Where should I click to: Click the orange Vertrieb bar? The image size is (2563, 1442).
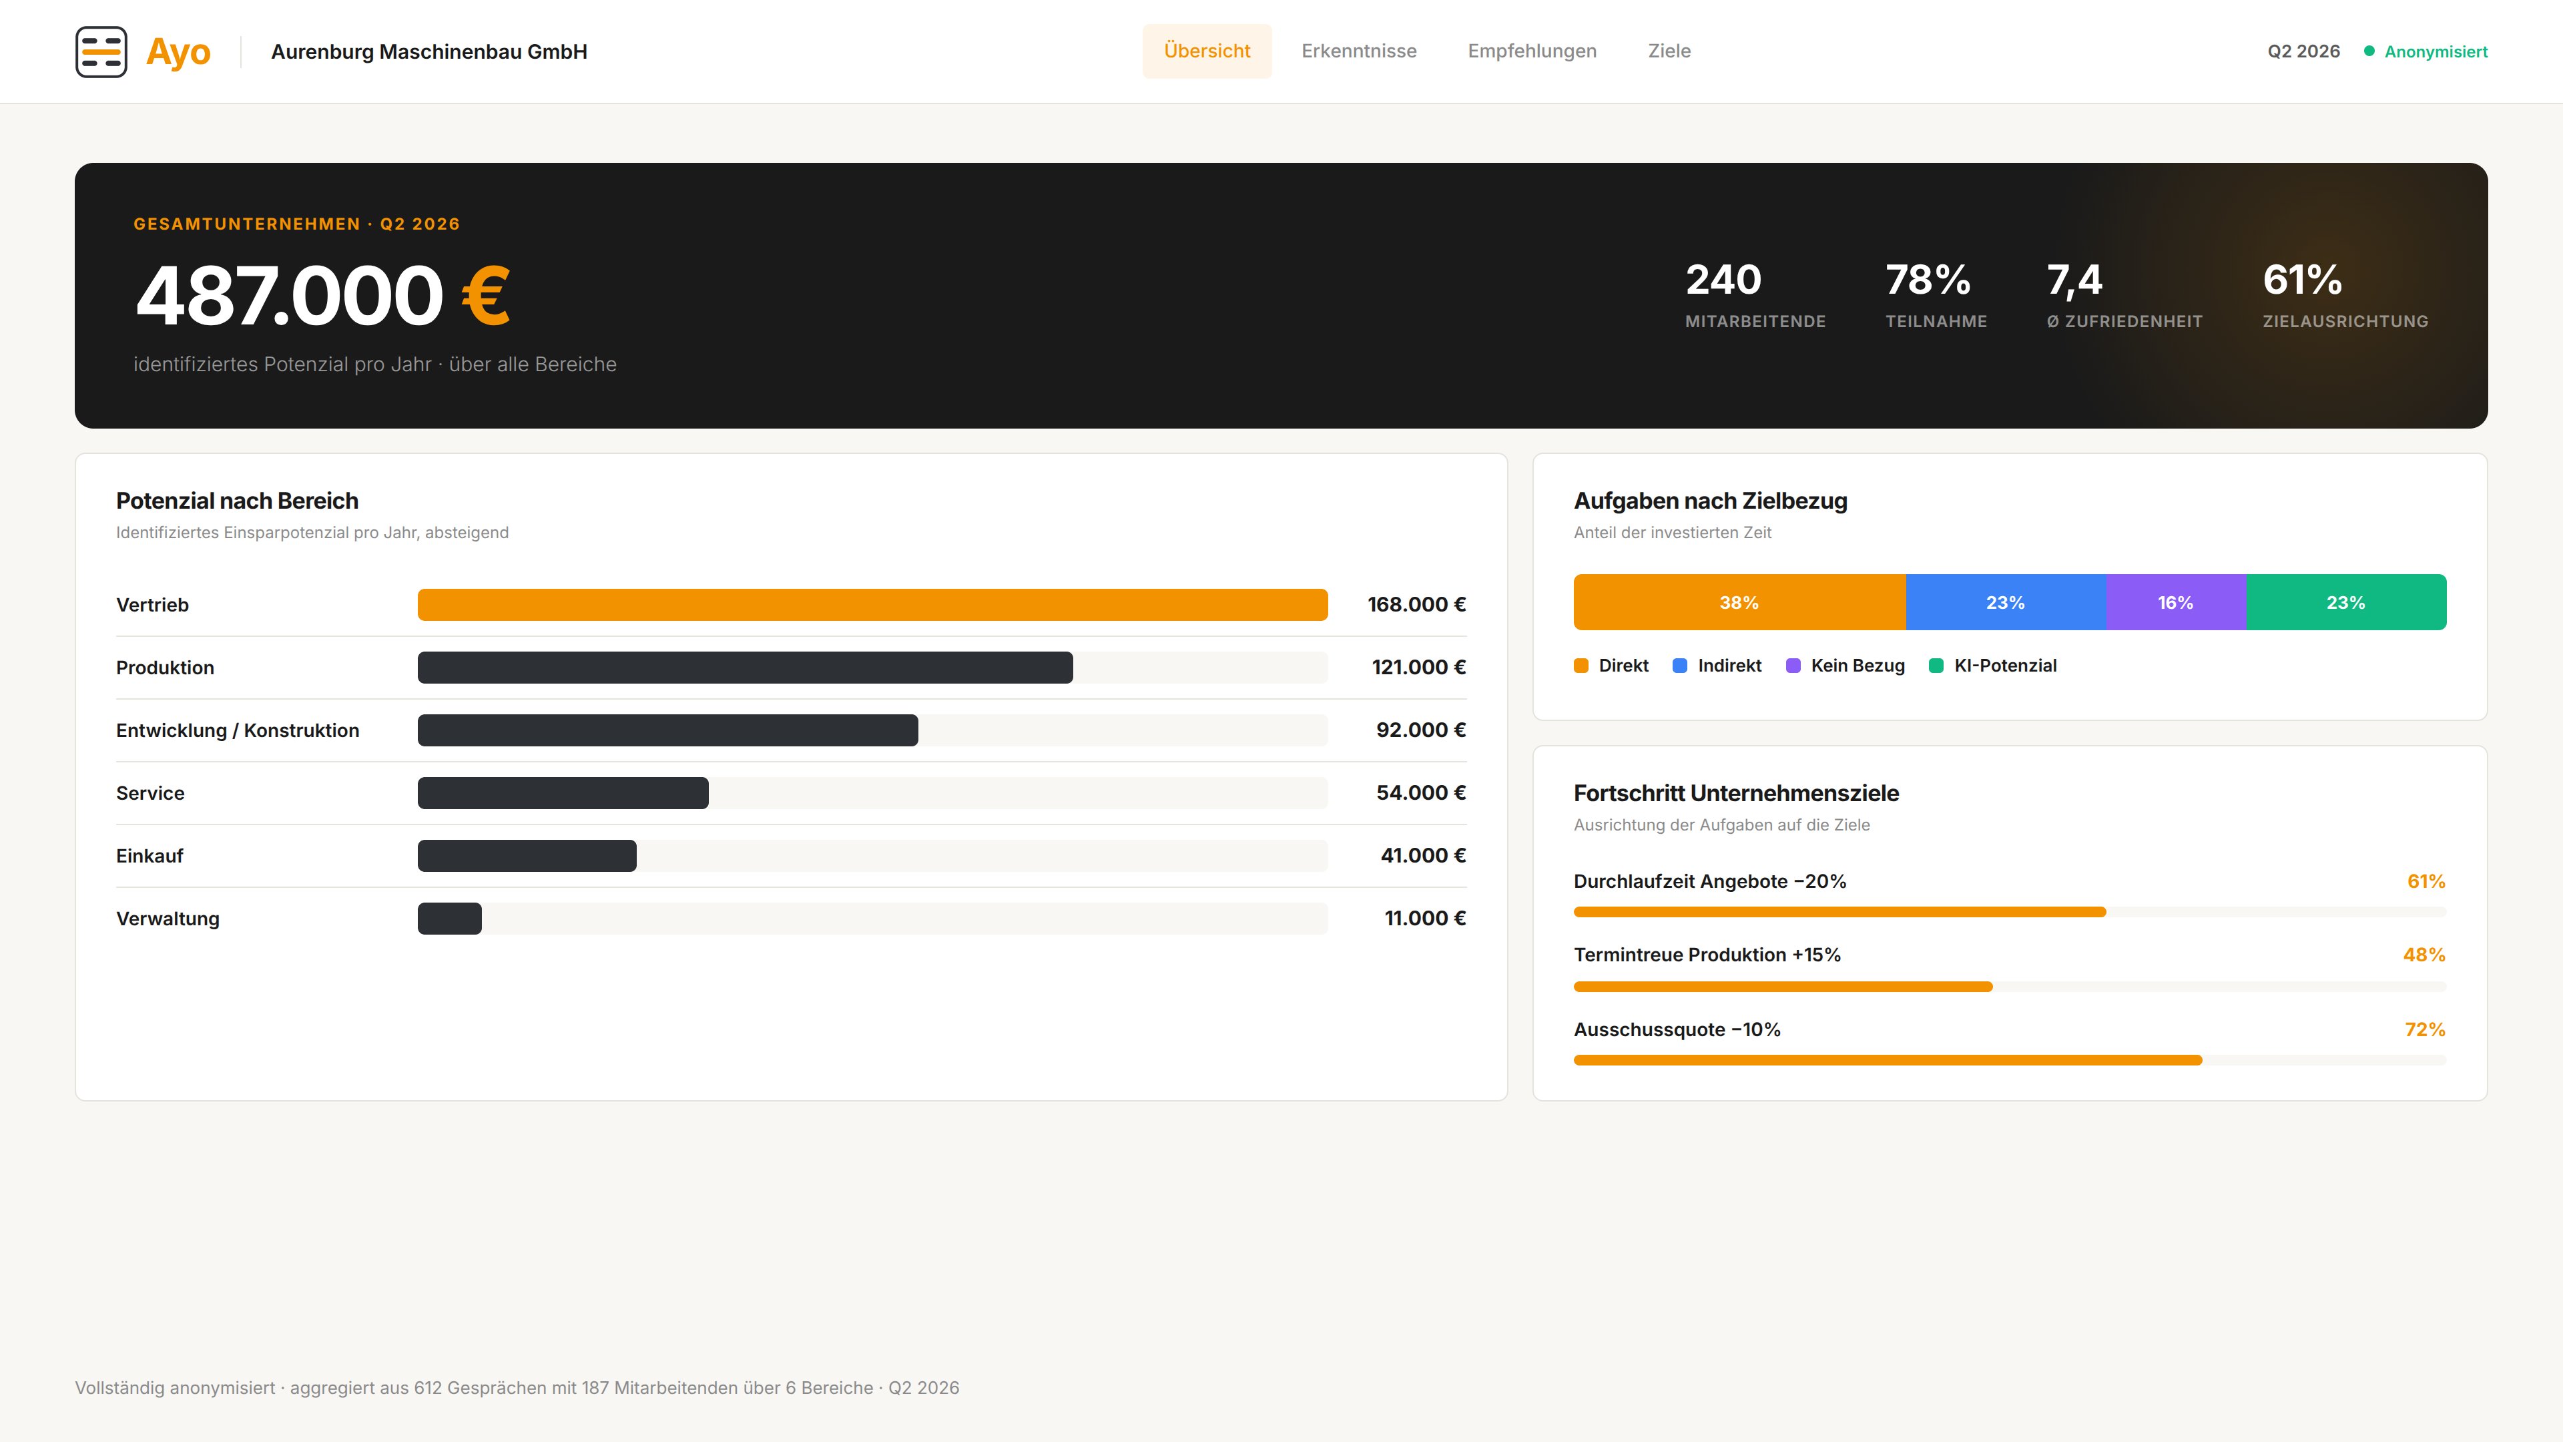point(872,605)
